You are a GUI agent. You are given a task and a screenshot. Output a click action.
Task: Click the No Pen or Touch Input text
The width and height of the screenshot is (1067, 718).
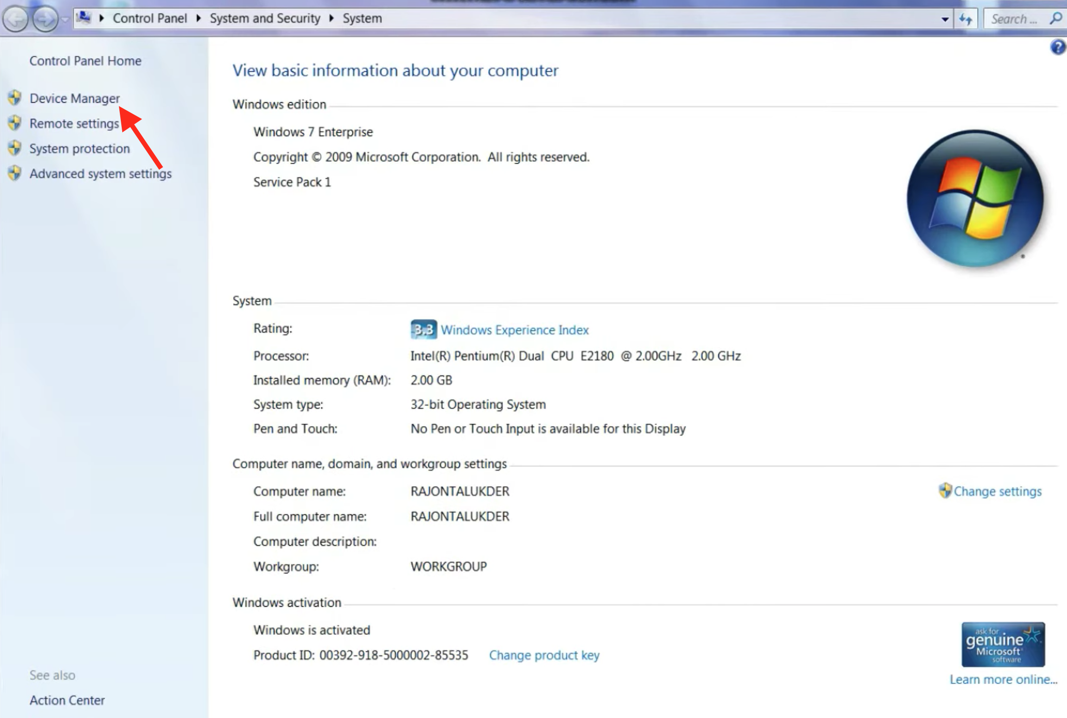[x=548, y=429]
